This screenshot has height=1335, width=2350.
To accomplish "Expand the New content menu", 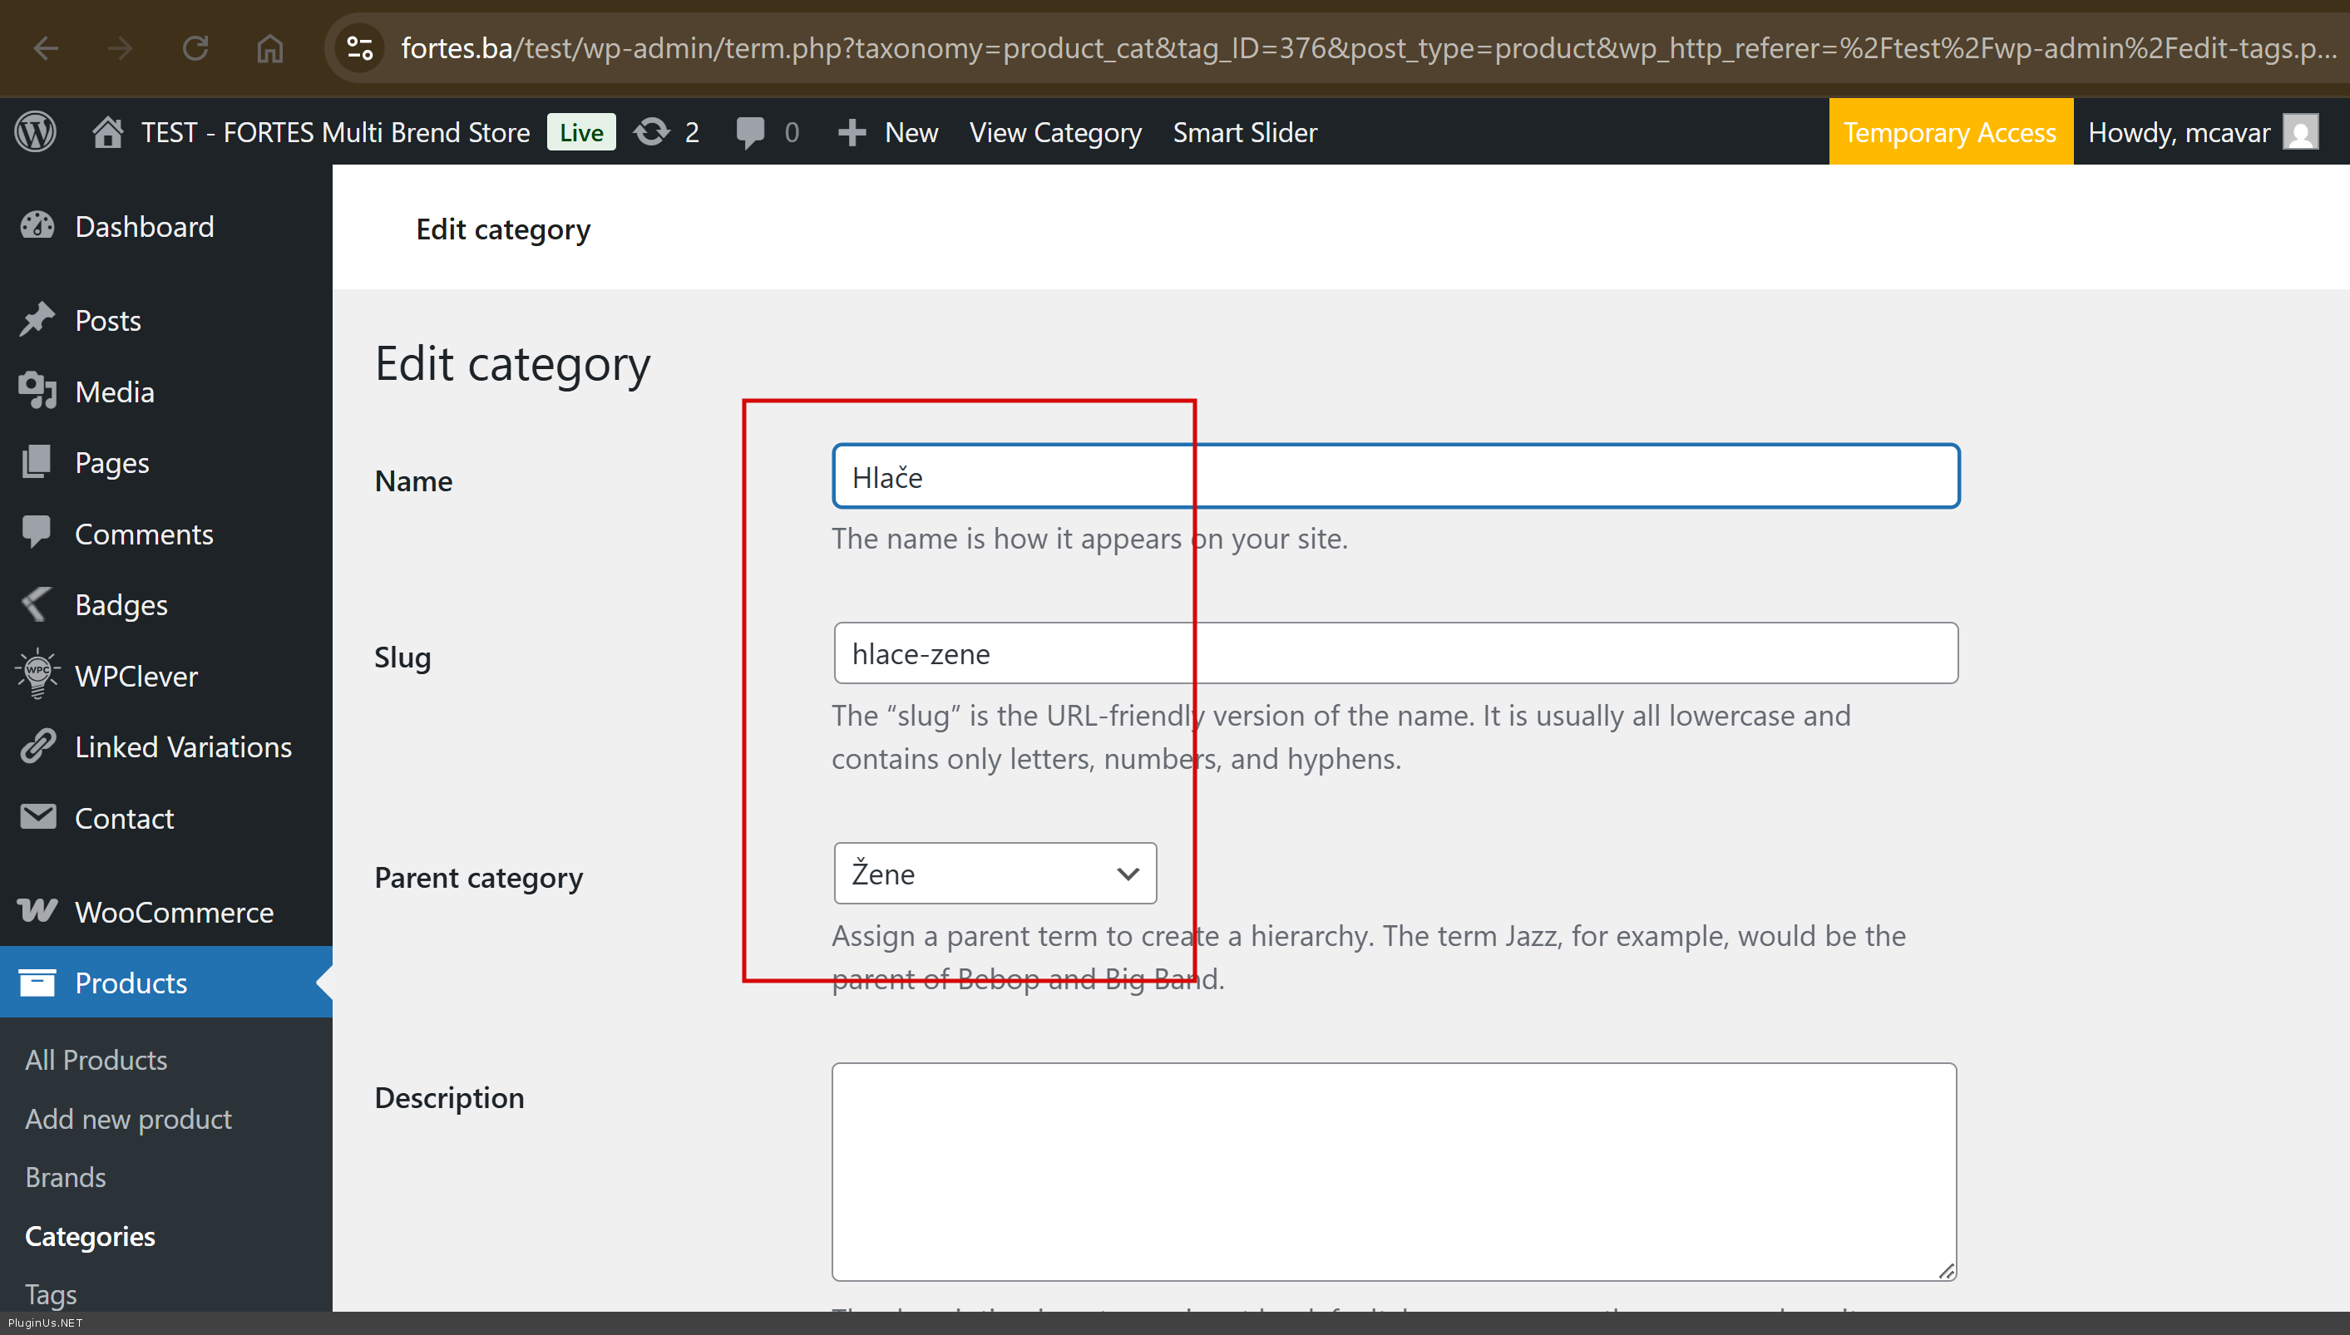I will 888,132.
